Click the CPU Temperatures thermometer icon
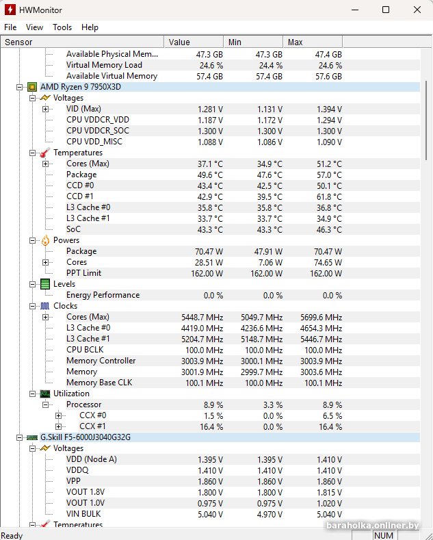Viewport: 433px width, 540px height. (x=45, y=153)
